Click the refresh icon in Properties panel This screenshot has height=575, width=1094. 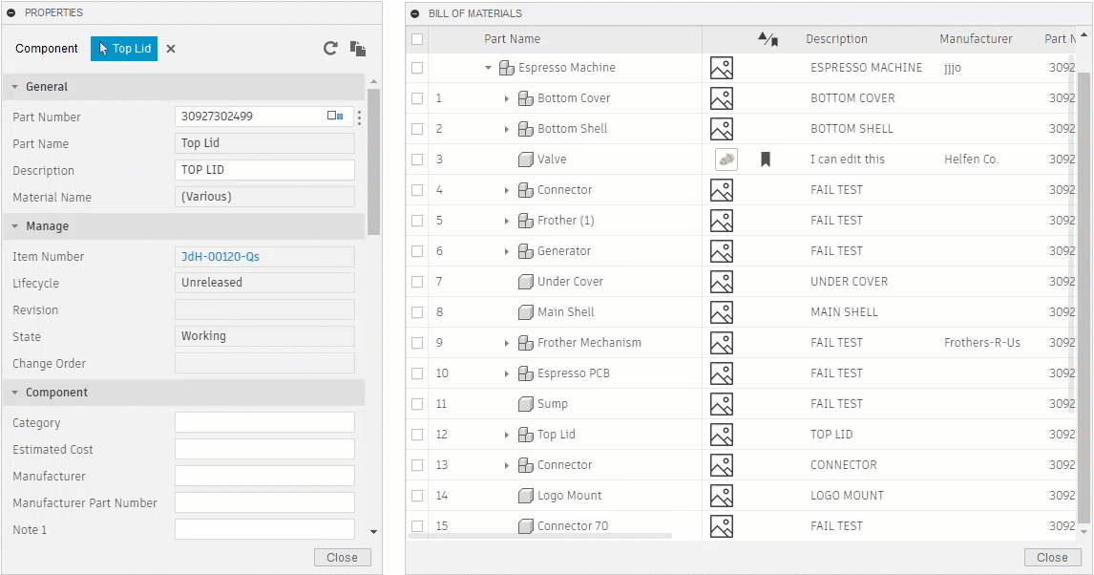330,48
